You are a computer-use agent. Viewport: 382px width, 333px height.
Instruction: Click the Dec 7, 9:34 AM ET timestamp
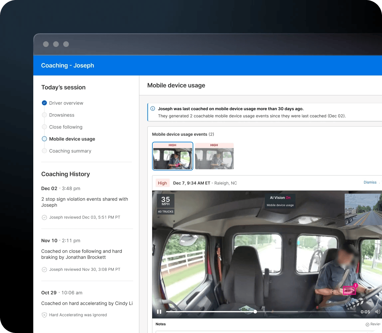[191, 183]
